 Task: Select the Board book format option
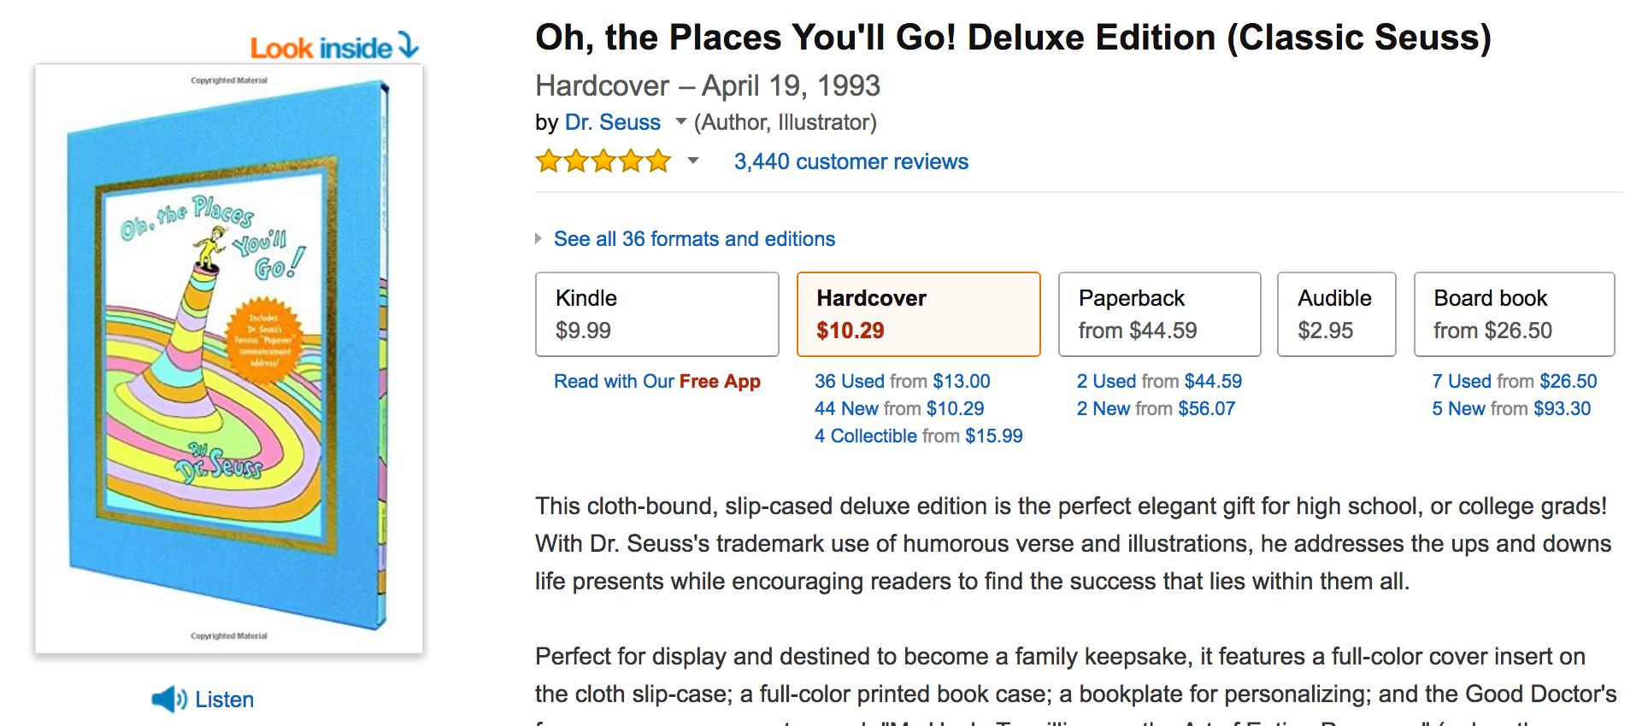[x=1514, y=314]
